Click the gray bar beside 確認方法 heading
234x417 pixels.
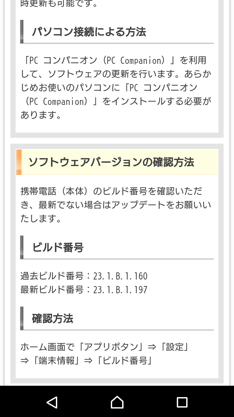point(22,318)
